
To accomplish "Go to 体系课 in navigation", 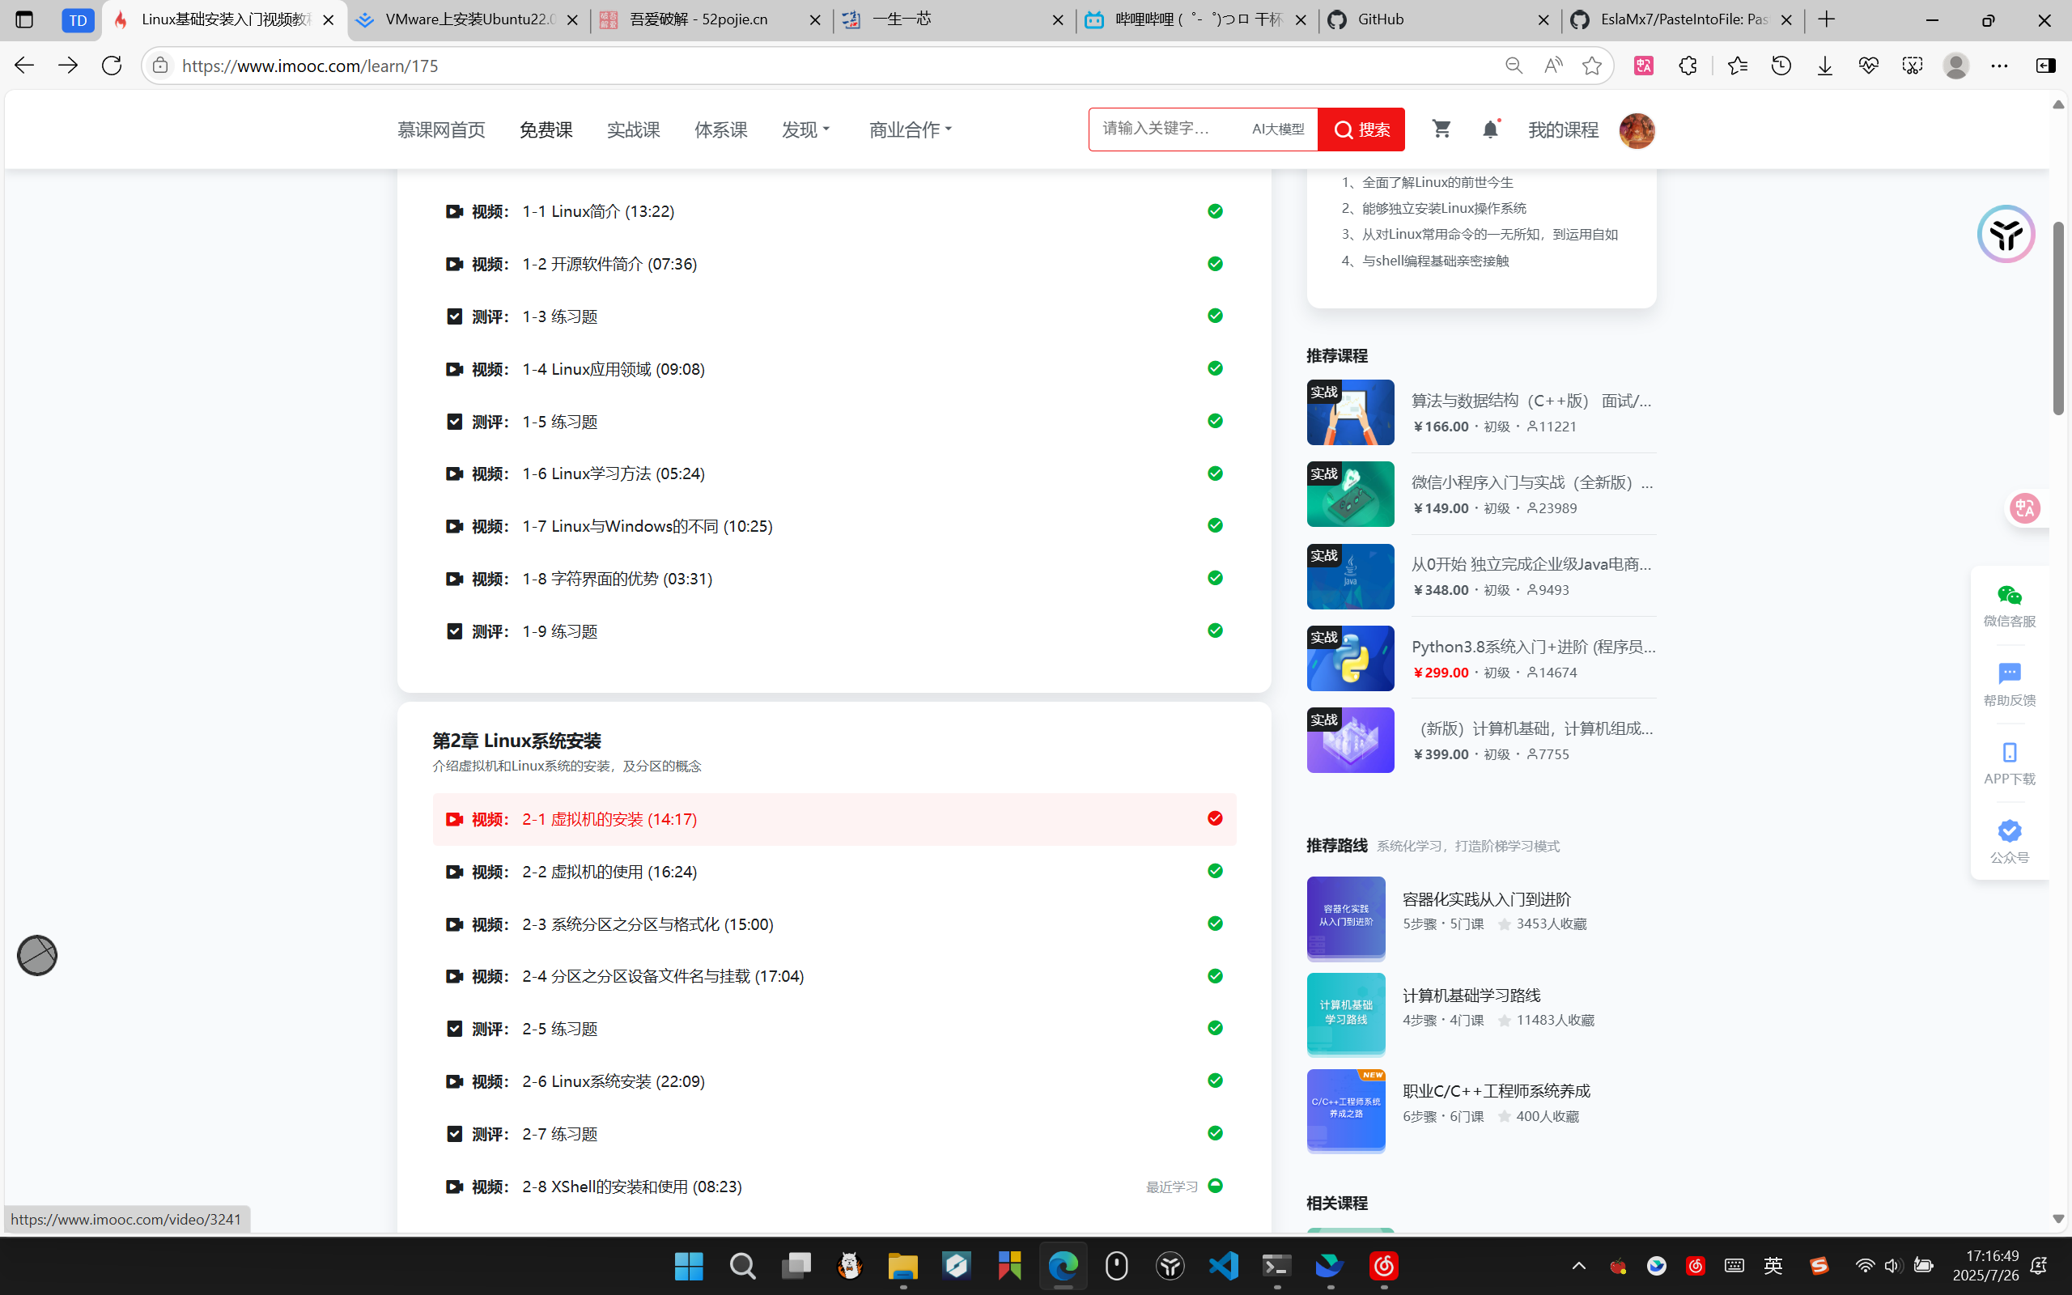I will 721,129.
